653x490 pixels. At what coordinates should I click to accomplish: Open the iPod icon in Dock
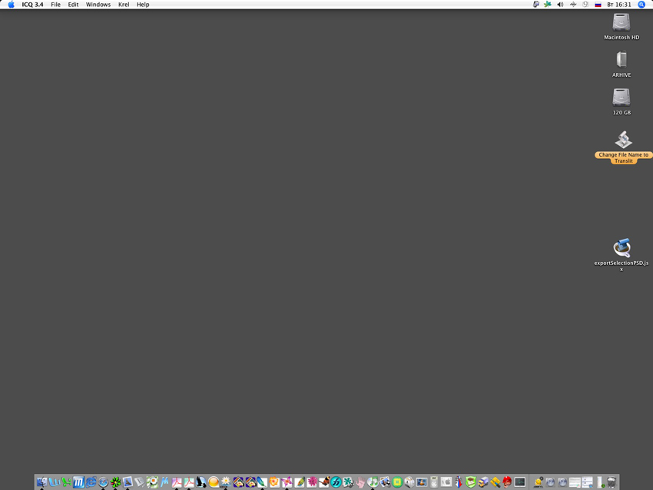[434, 482]
